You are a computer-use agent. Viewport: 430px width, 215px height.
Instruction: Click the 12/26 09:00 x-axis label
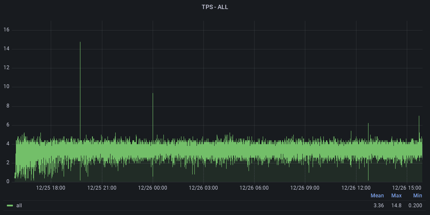pyautogui.click(x=305, y=188)
